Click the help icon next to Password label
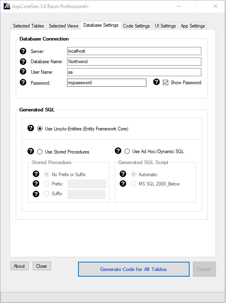Screen dimensions: 226x303 click(x=23, y=82)
